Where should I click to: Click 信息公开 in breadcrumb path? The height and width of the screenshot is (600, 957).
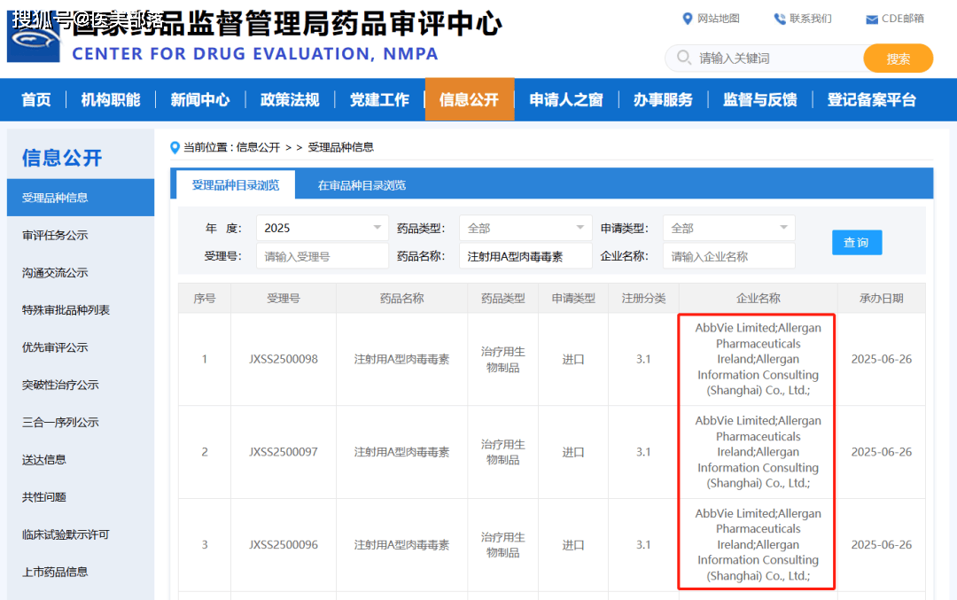coord(258,148)
